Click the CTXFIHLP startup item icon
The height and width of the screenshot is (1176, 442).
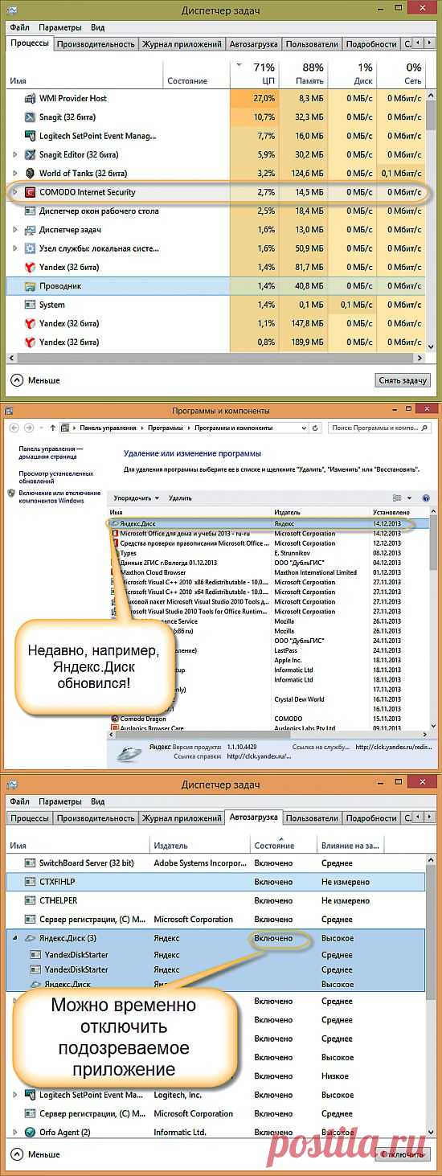(31, 882)
